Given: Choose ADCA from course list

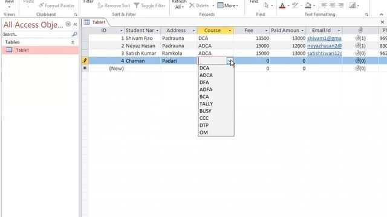Looking at the screenshot, I should click(x=216, y=75).
